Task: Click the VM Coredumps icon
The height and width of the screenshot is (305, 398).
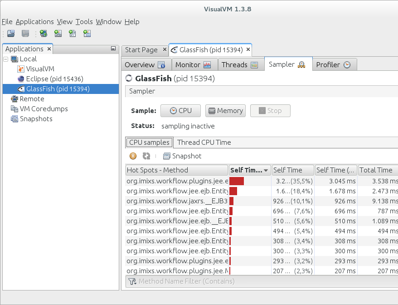Action: point(15,109)
